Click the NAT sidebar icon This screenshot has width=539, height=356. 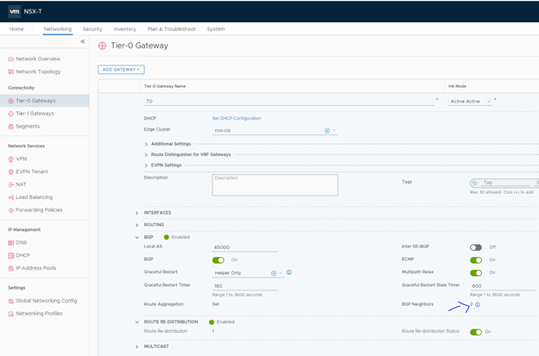coord(11,184)
